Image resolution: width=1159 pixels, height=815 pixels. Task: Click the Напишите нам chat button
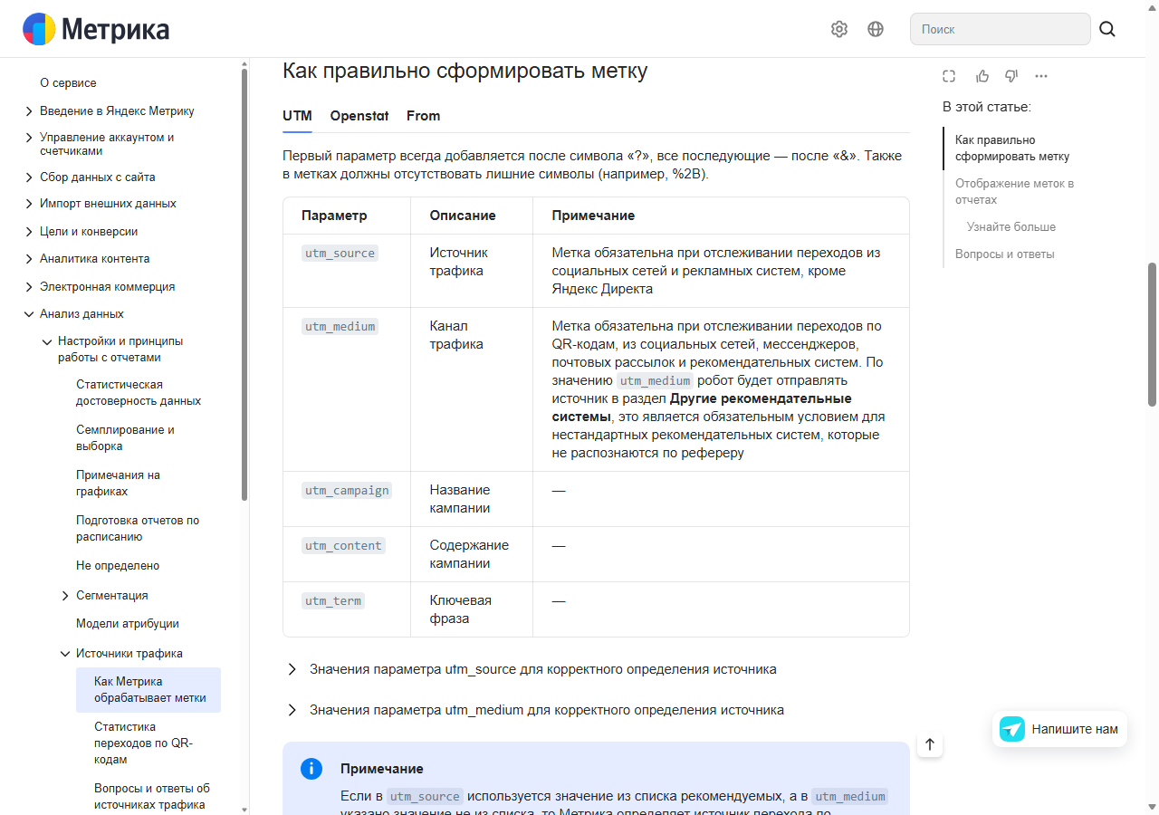point(1059,729)
